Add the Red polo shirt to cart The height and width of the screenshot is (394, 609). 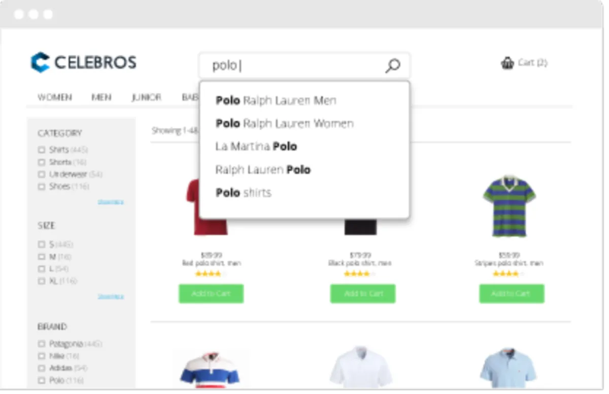[x=211, y=294]
